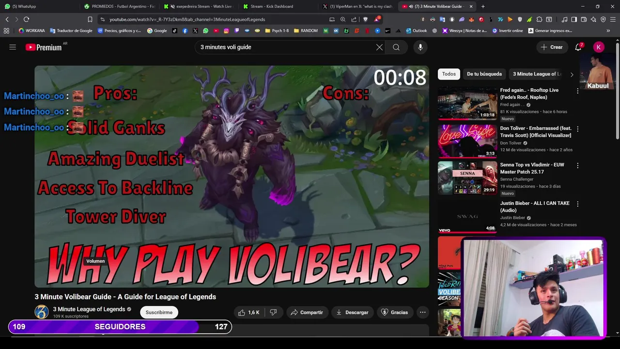Open the WhatsApp bookmark icon
This screenshot has height=349, width=620.
[206, 31]
